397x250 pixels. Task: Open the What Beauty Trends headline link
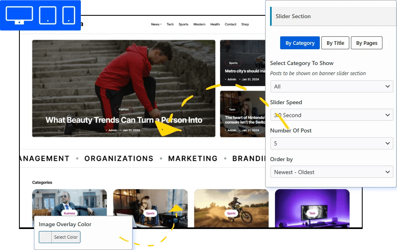[124, 120]
